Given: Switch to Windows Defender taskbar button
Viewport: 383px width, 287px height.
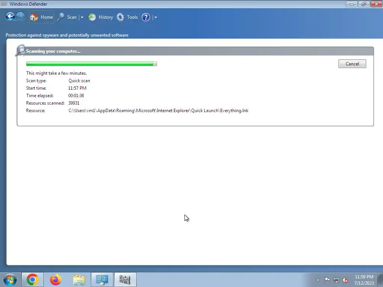Looking at the screenshot, I should (125, 280).
